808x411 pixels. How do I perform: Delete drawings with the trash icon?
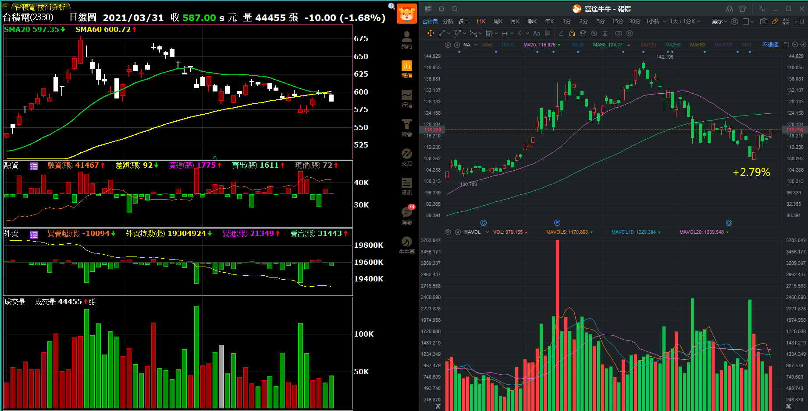click(605, 33)
